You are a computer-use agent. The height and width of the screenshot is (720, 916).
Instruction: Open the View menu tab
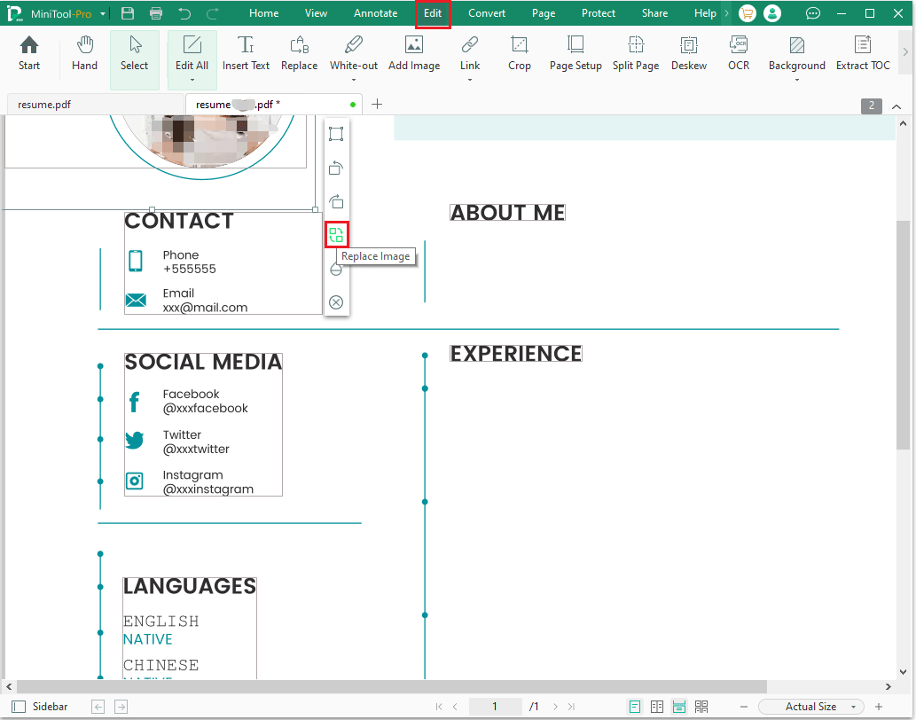316,13
